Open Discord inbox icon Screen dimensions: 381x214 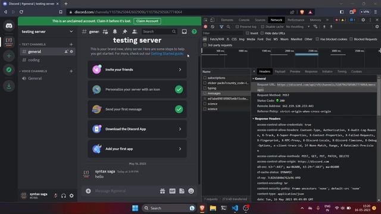pyautogui.click(x=185, y=32)
